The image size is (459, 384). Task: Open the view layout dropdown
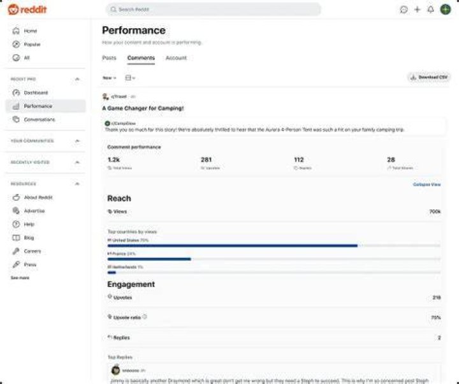pos(130,78)
